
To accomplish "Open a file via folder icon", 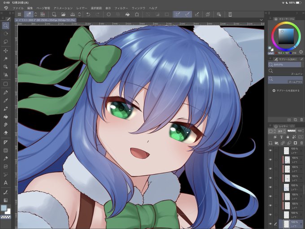I will (63, 14).
